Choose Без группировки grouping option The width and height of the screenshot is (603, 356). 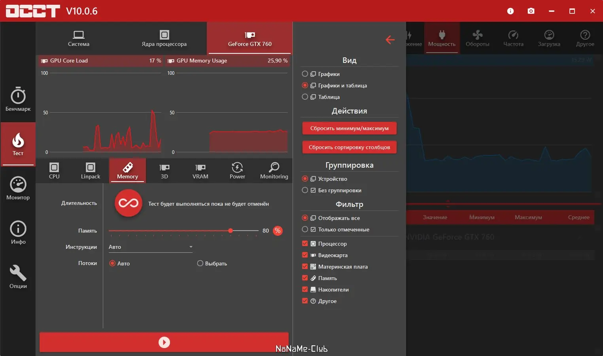305,190
